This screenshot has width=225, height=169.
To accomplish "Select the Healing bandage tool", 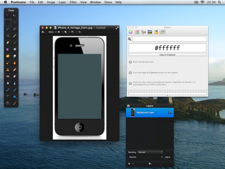I will coord(14,70).
